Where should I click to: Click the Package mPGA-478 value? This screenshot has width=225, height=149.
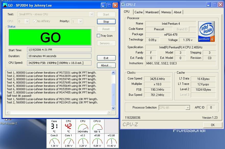coord(171,34)
